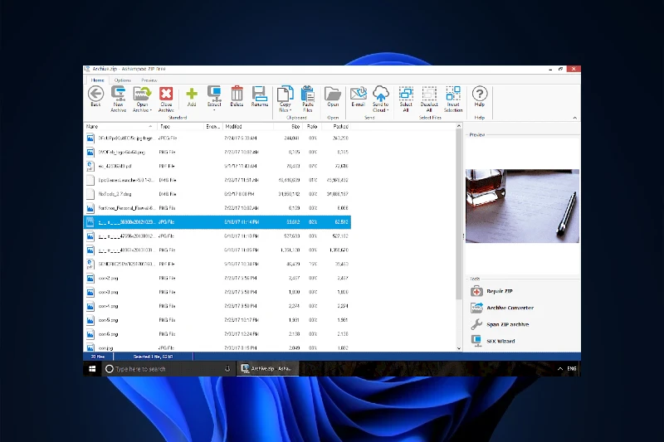The height and width of the screenshot is (442, 664).
Task: Select the icon6.png file row
Action: tap(217, 334)
